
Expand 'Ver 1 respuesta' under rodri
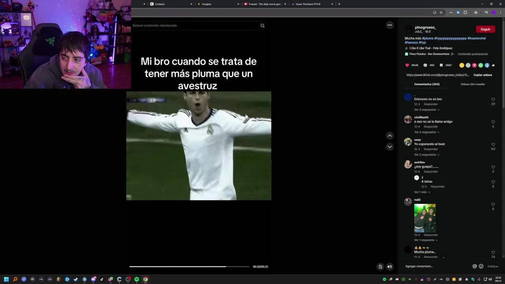426,240
